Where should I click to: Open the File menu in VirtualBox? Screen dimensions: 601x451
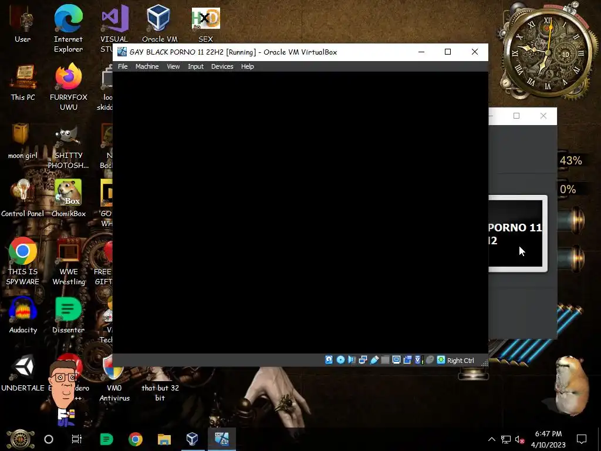[123, 66]
